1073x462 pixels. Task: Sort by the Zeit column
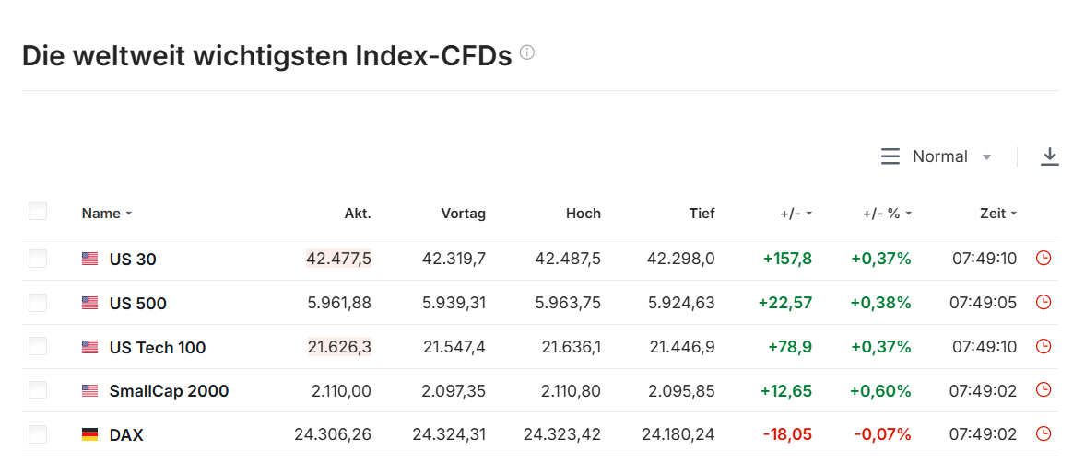pos(997,214)
